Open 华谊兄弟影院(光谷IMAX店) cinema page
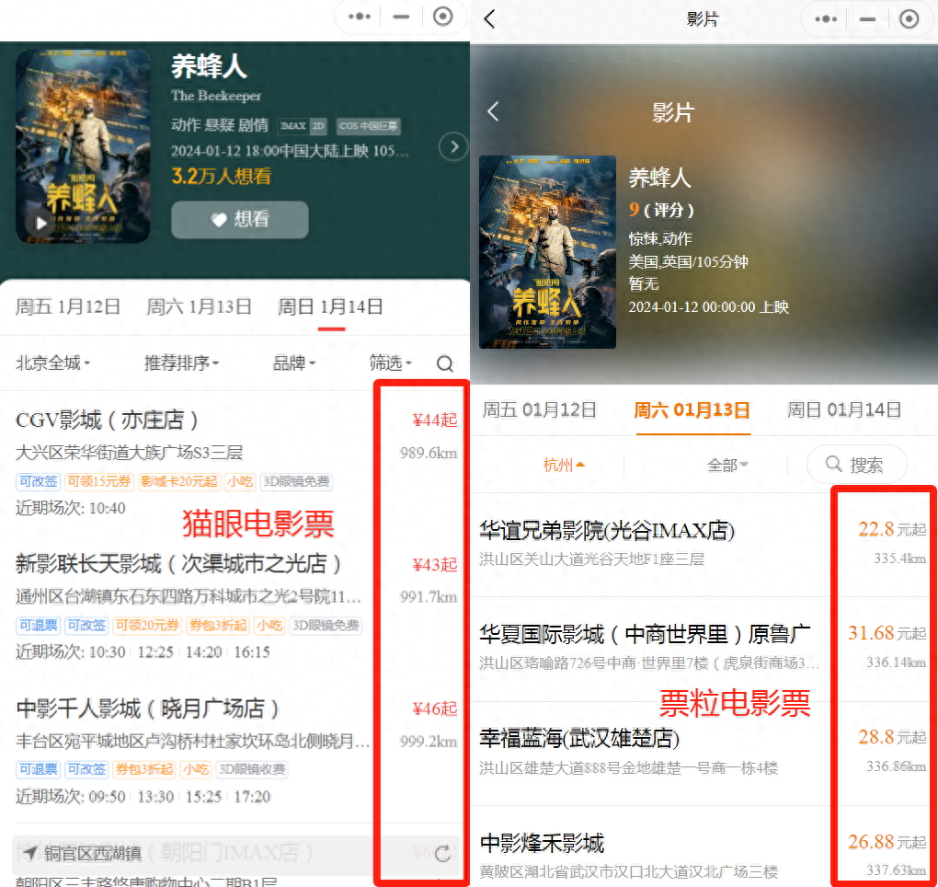Screen dimensions: 938x887 pos(606,531)
